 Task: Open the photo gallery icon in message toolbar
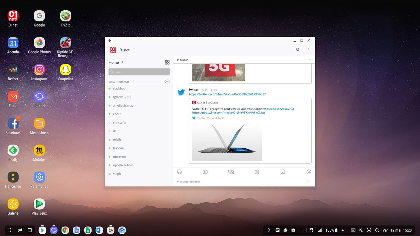point(231,172)
